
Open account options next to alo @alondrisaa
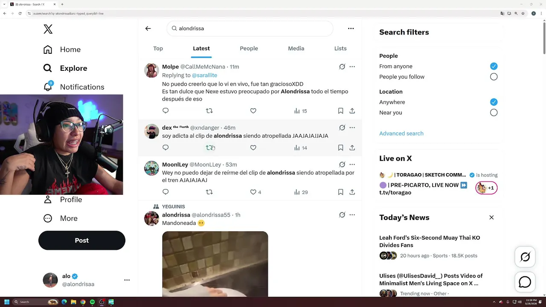127,280
